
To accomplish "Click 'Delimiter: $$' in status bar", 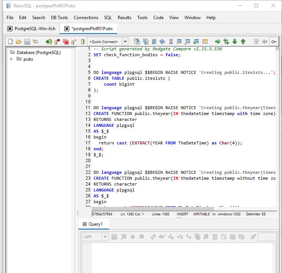I will pos(256,214).
